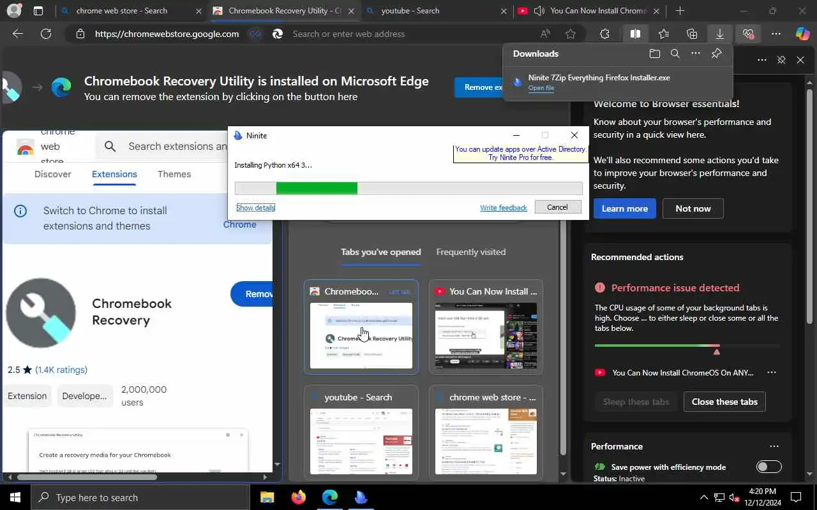
Task: Open Firefox from the taskbar
Action: 298,497
